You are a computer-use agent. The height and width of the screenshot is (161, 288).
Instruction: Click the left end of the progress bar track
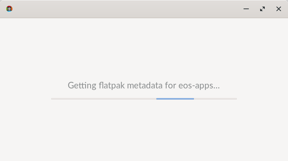[x=52, y=99]
